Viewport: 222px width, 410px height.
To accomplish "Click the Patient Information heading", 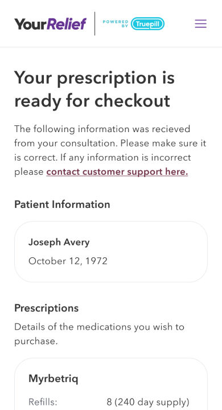I will click(62, 204).
